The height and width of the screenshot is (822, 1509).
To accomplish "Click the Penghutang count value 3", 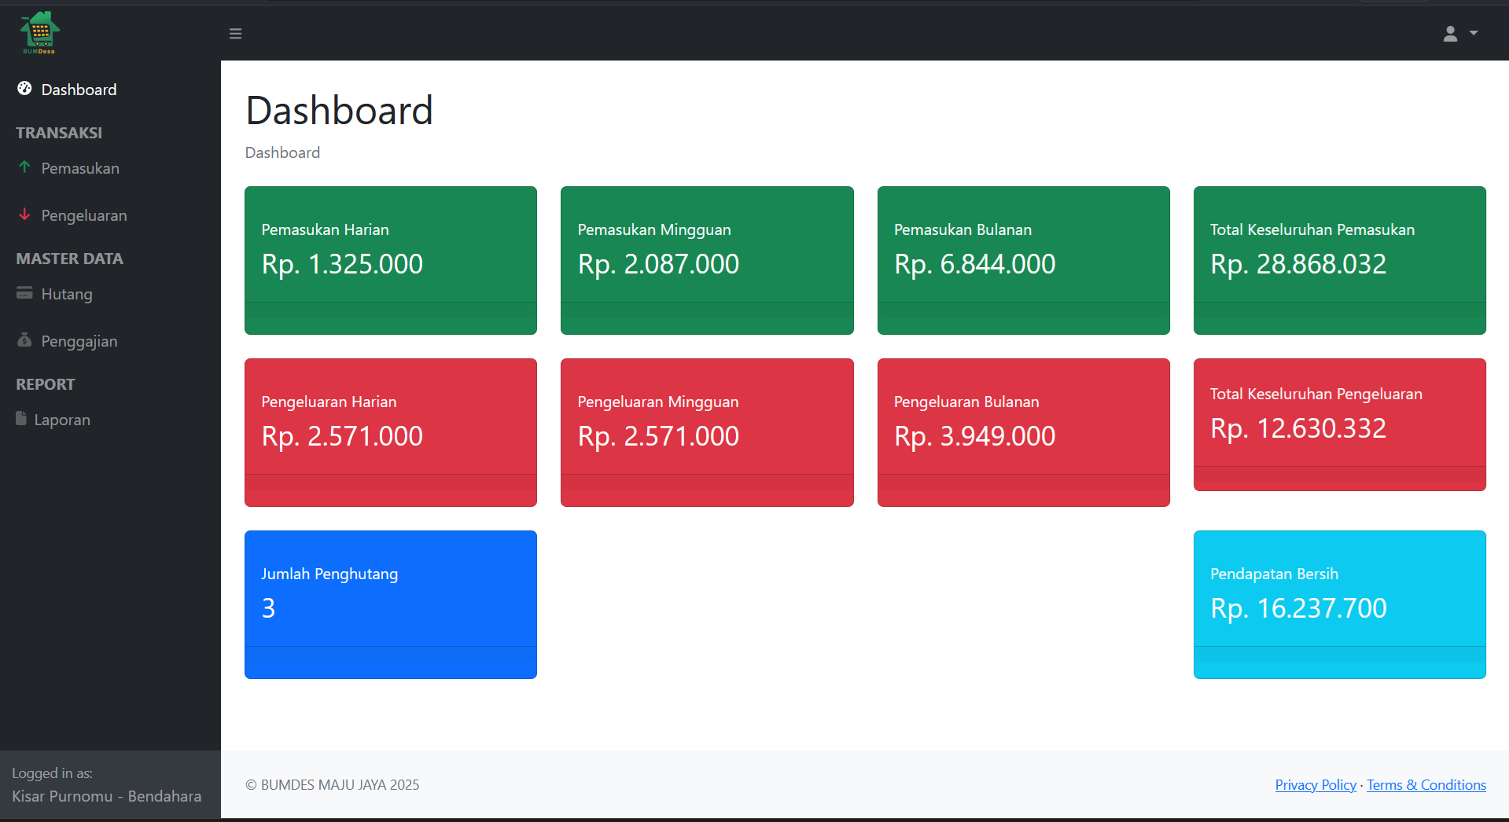I will (x=268, y=608).
